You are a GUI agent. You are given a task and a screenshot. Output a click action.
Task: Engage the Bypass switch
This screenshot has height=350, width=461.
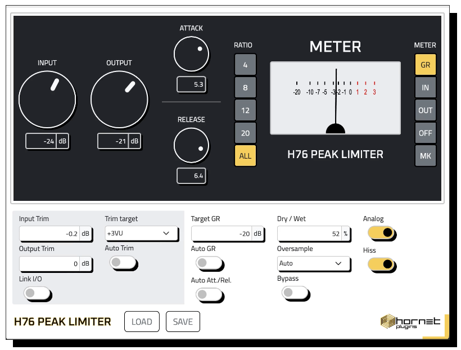click(296, 294)
